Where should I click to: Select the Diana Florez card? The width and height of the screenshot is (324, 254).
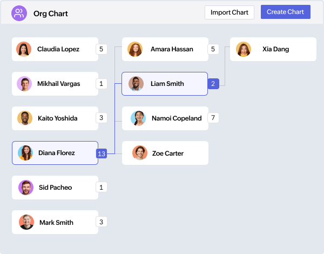(x=59, y=153)
